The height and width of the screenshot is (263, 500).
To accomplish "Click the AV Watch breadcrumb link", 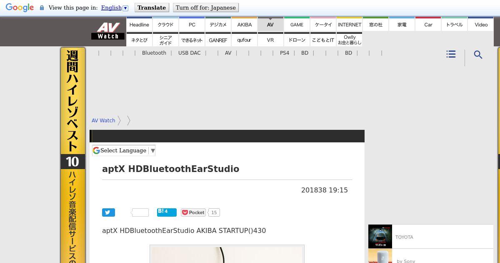I will 103,121.
